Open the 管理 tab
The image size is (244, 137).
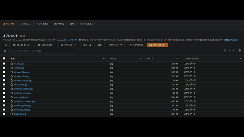pyautogui.click(x=72, y=24)
